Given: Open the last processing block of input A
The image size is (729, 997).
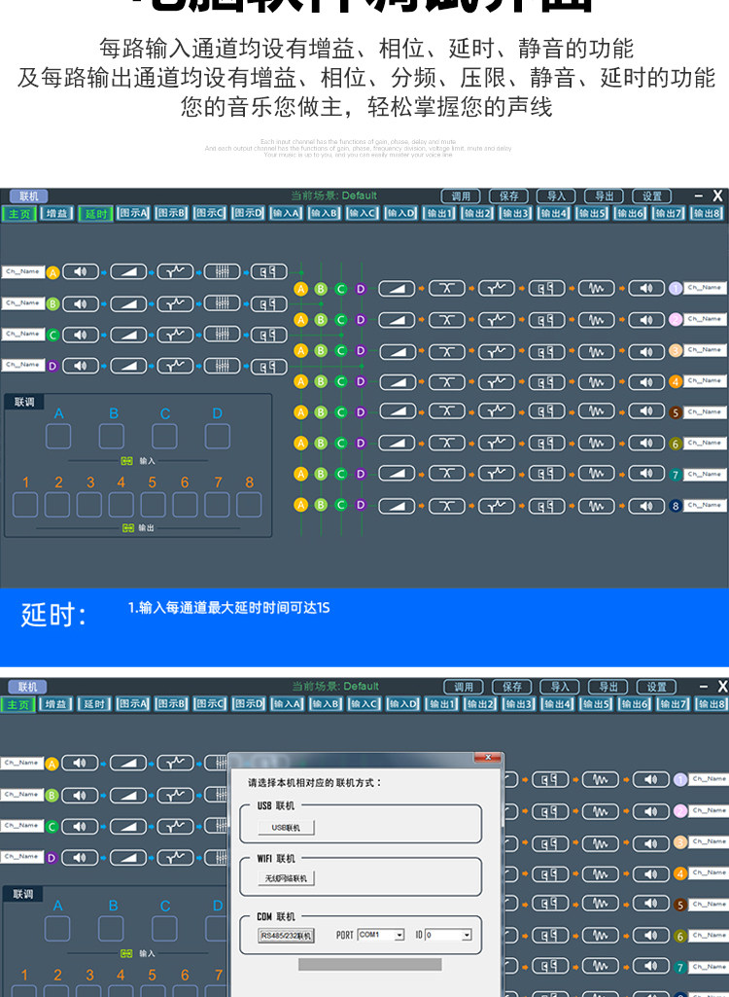Looking at the screenshot, I should (x=269, y=272).
